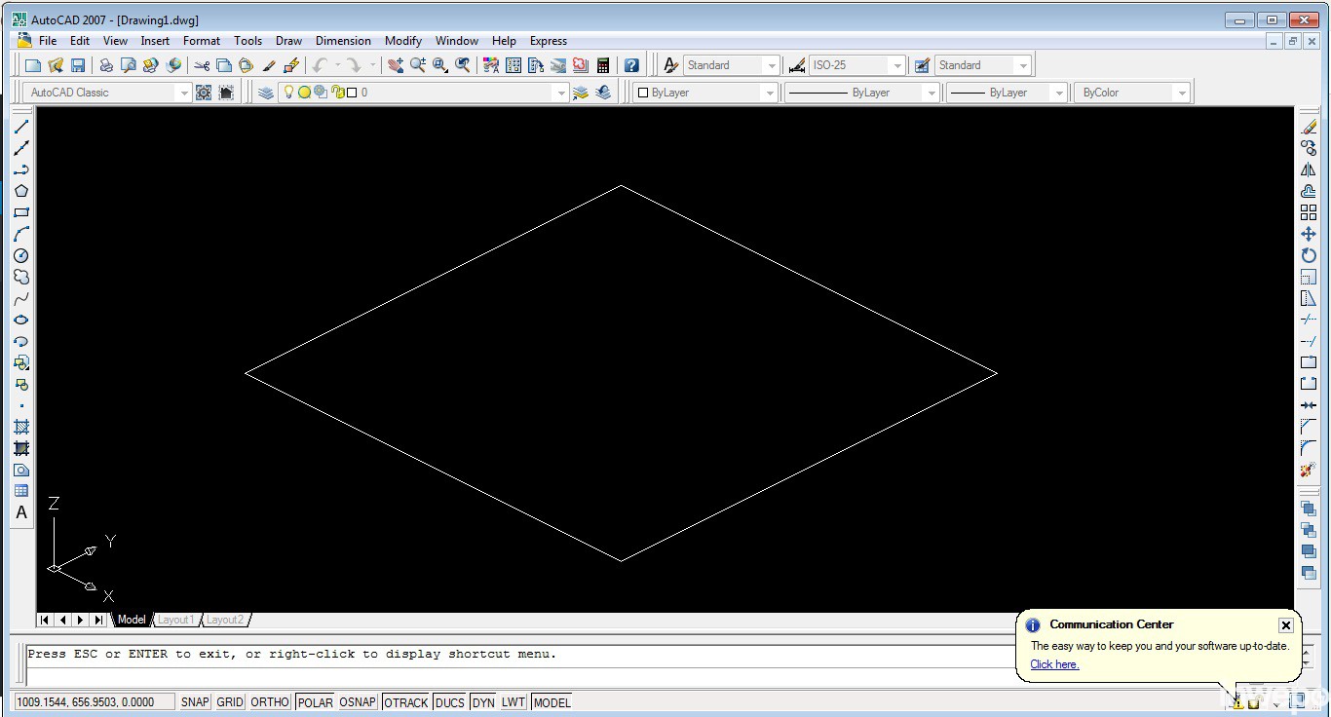1331x717 pixels.
Task: Switch to the Layout1 tab
Action: [x=176, y=620]
